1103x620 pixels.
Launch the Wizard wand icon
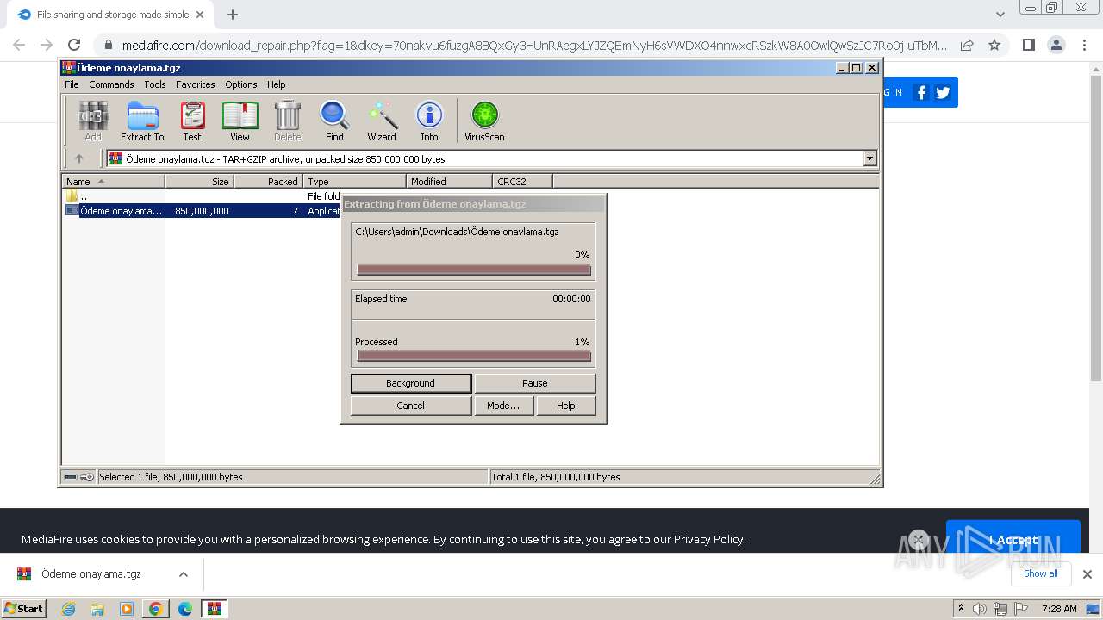382,121
